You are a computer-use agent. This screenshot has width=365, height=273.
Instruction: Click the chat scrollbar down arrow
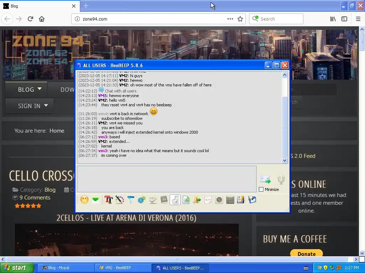pyautogui.click(x=284, y=160)
